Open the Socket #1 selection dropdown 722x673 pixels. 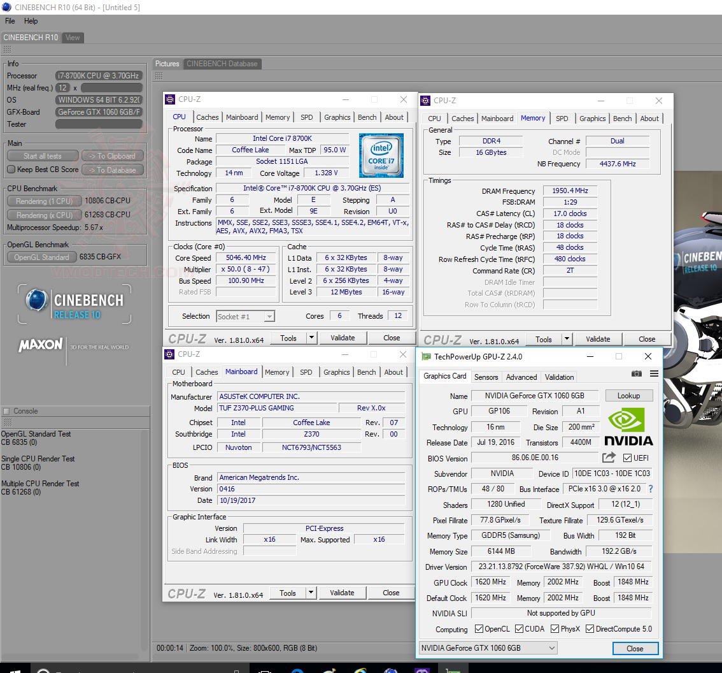coord(270,316)
